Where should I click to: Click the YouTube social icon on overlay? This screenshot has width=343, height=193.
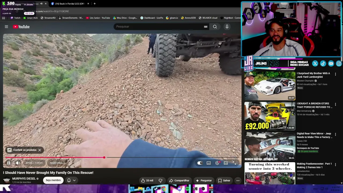point(331,64)
